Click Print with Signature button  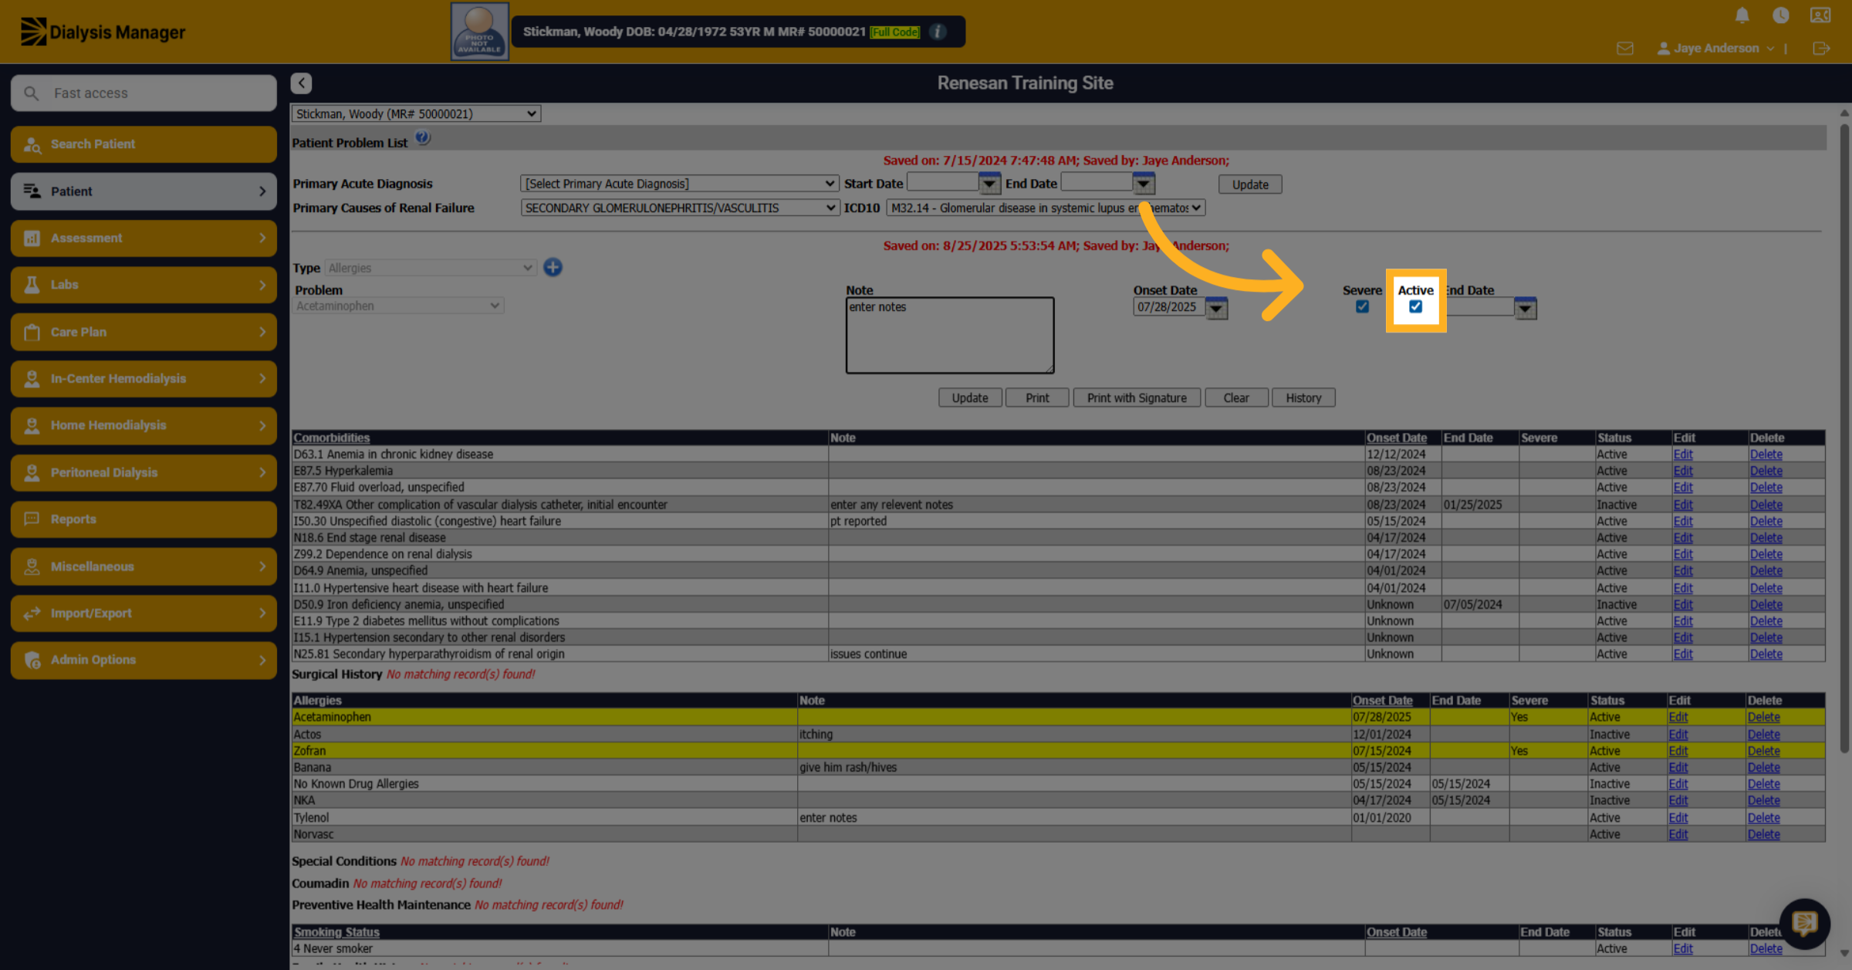tap(1137, 397)
